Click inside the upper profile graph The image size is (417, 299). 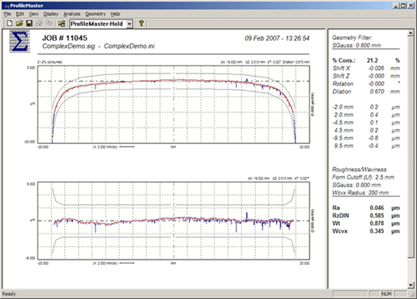(x=174, y=105)
